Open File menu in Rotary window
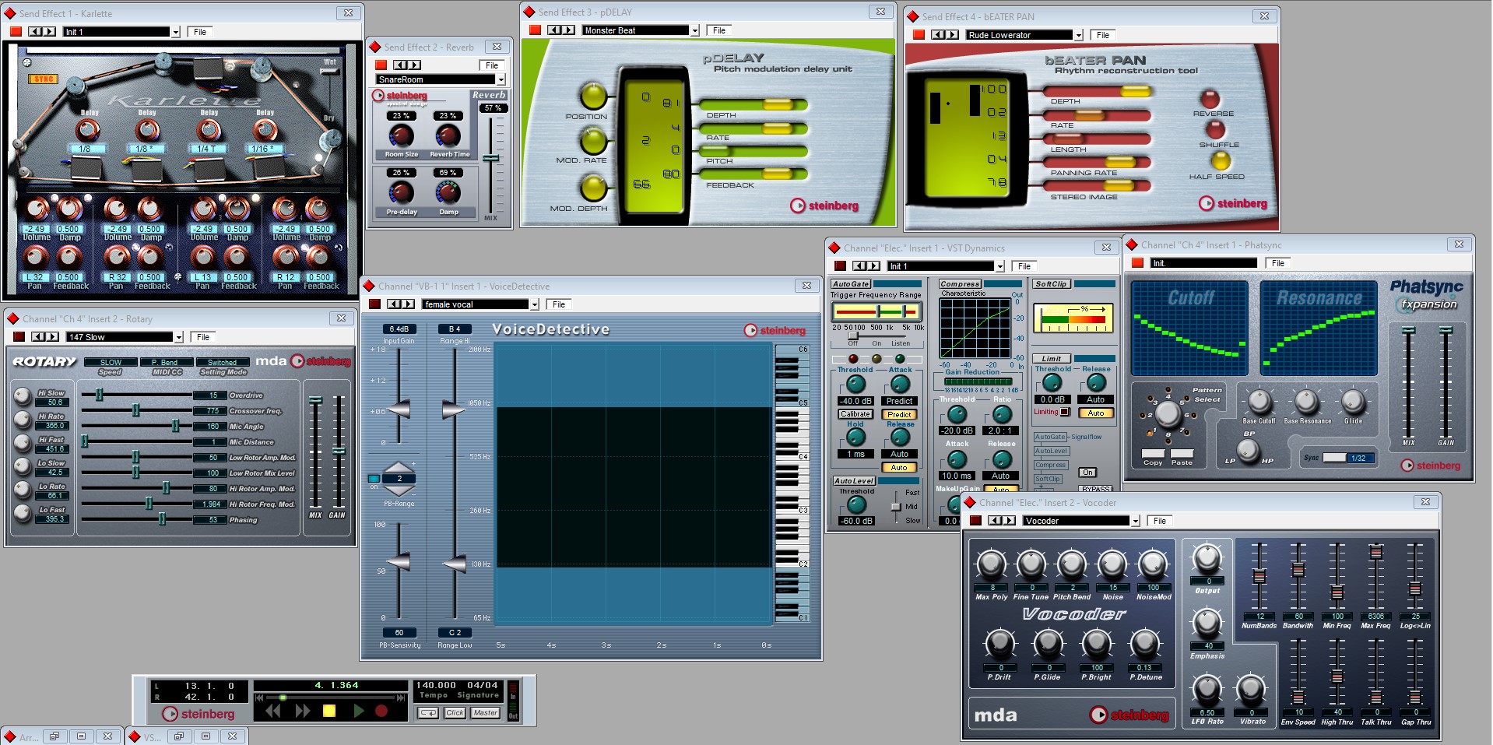This screenshot has width=1493, height=745. [x=203, y=337]
